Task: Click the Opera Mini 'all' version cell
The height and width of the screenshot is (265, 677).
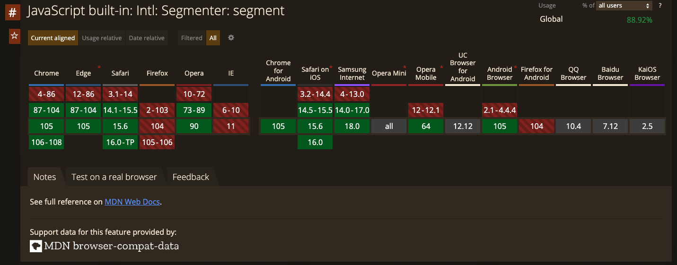Action: (389, 126)
